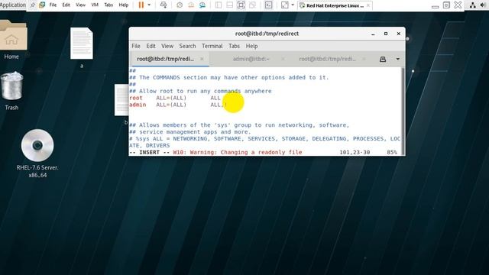Click the send Ctrl+Alt+Del icon
The image size is (489, 275).
pyautogui.click(x=163, y=5)
